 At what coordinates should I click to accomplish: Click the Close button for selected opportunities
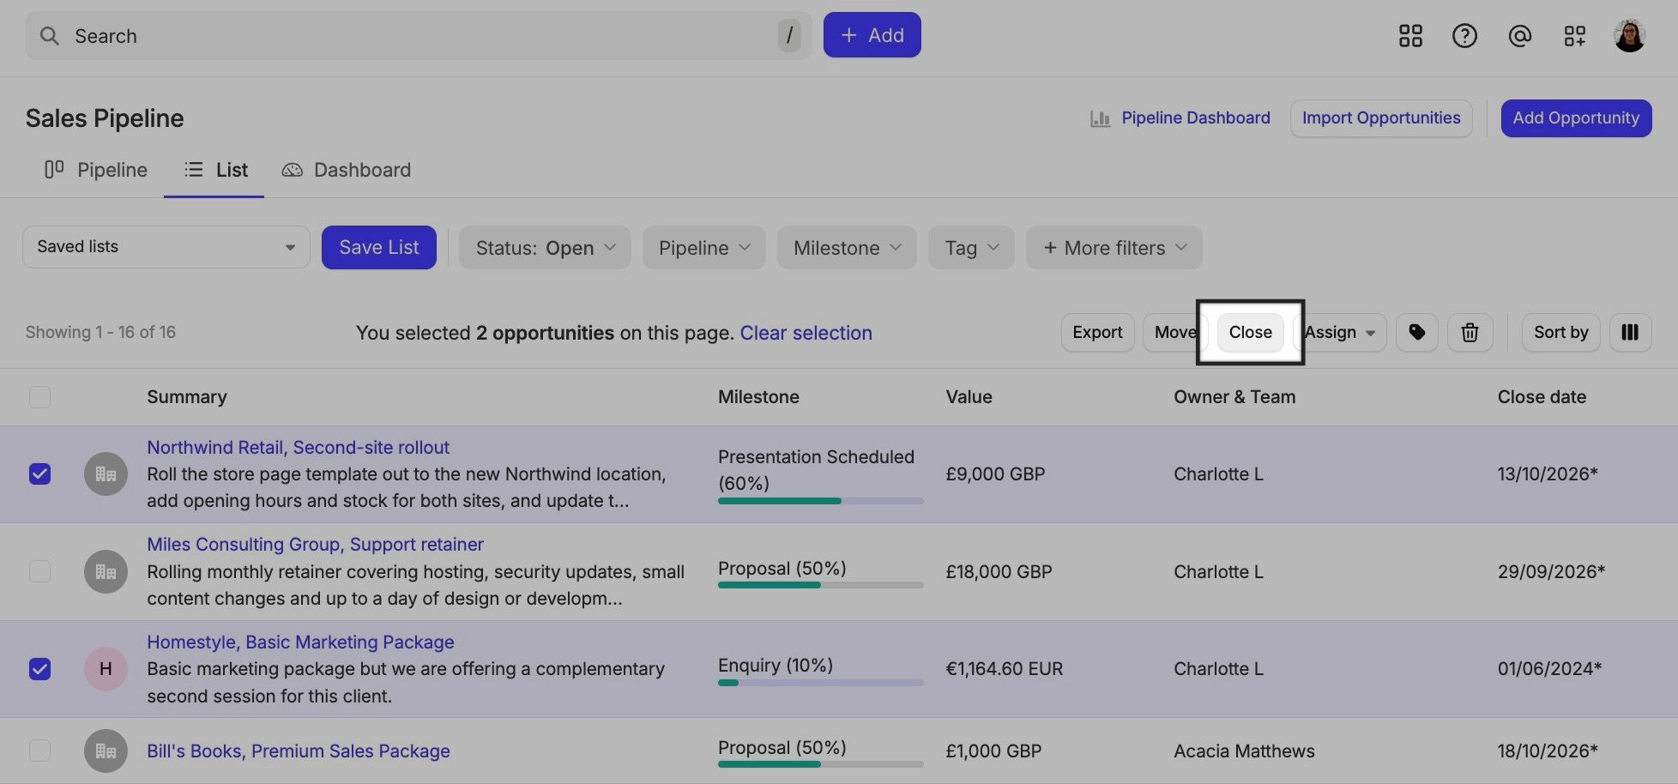point(1250,332)
